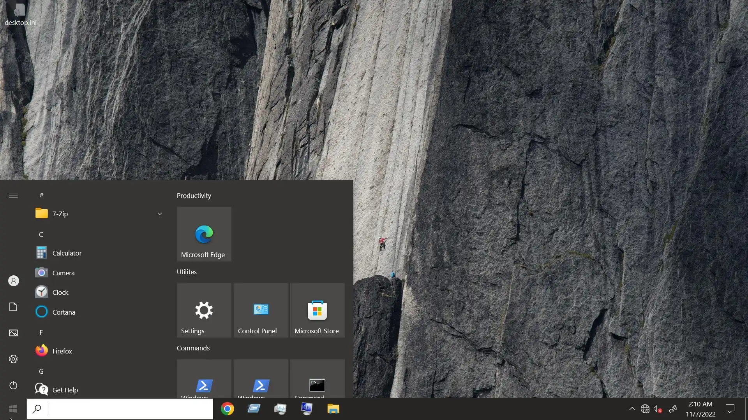Unmute the volume tray icon

(x=658, y=409)
